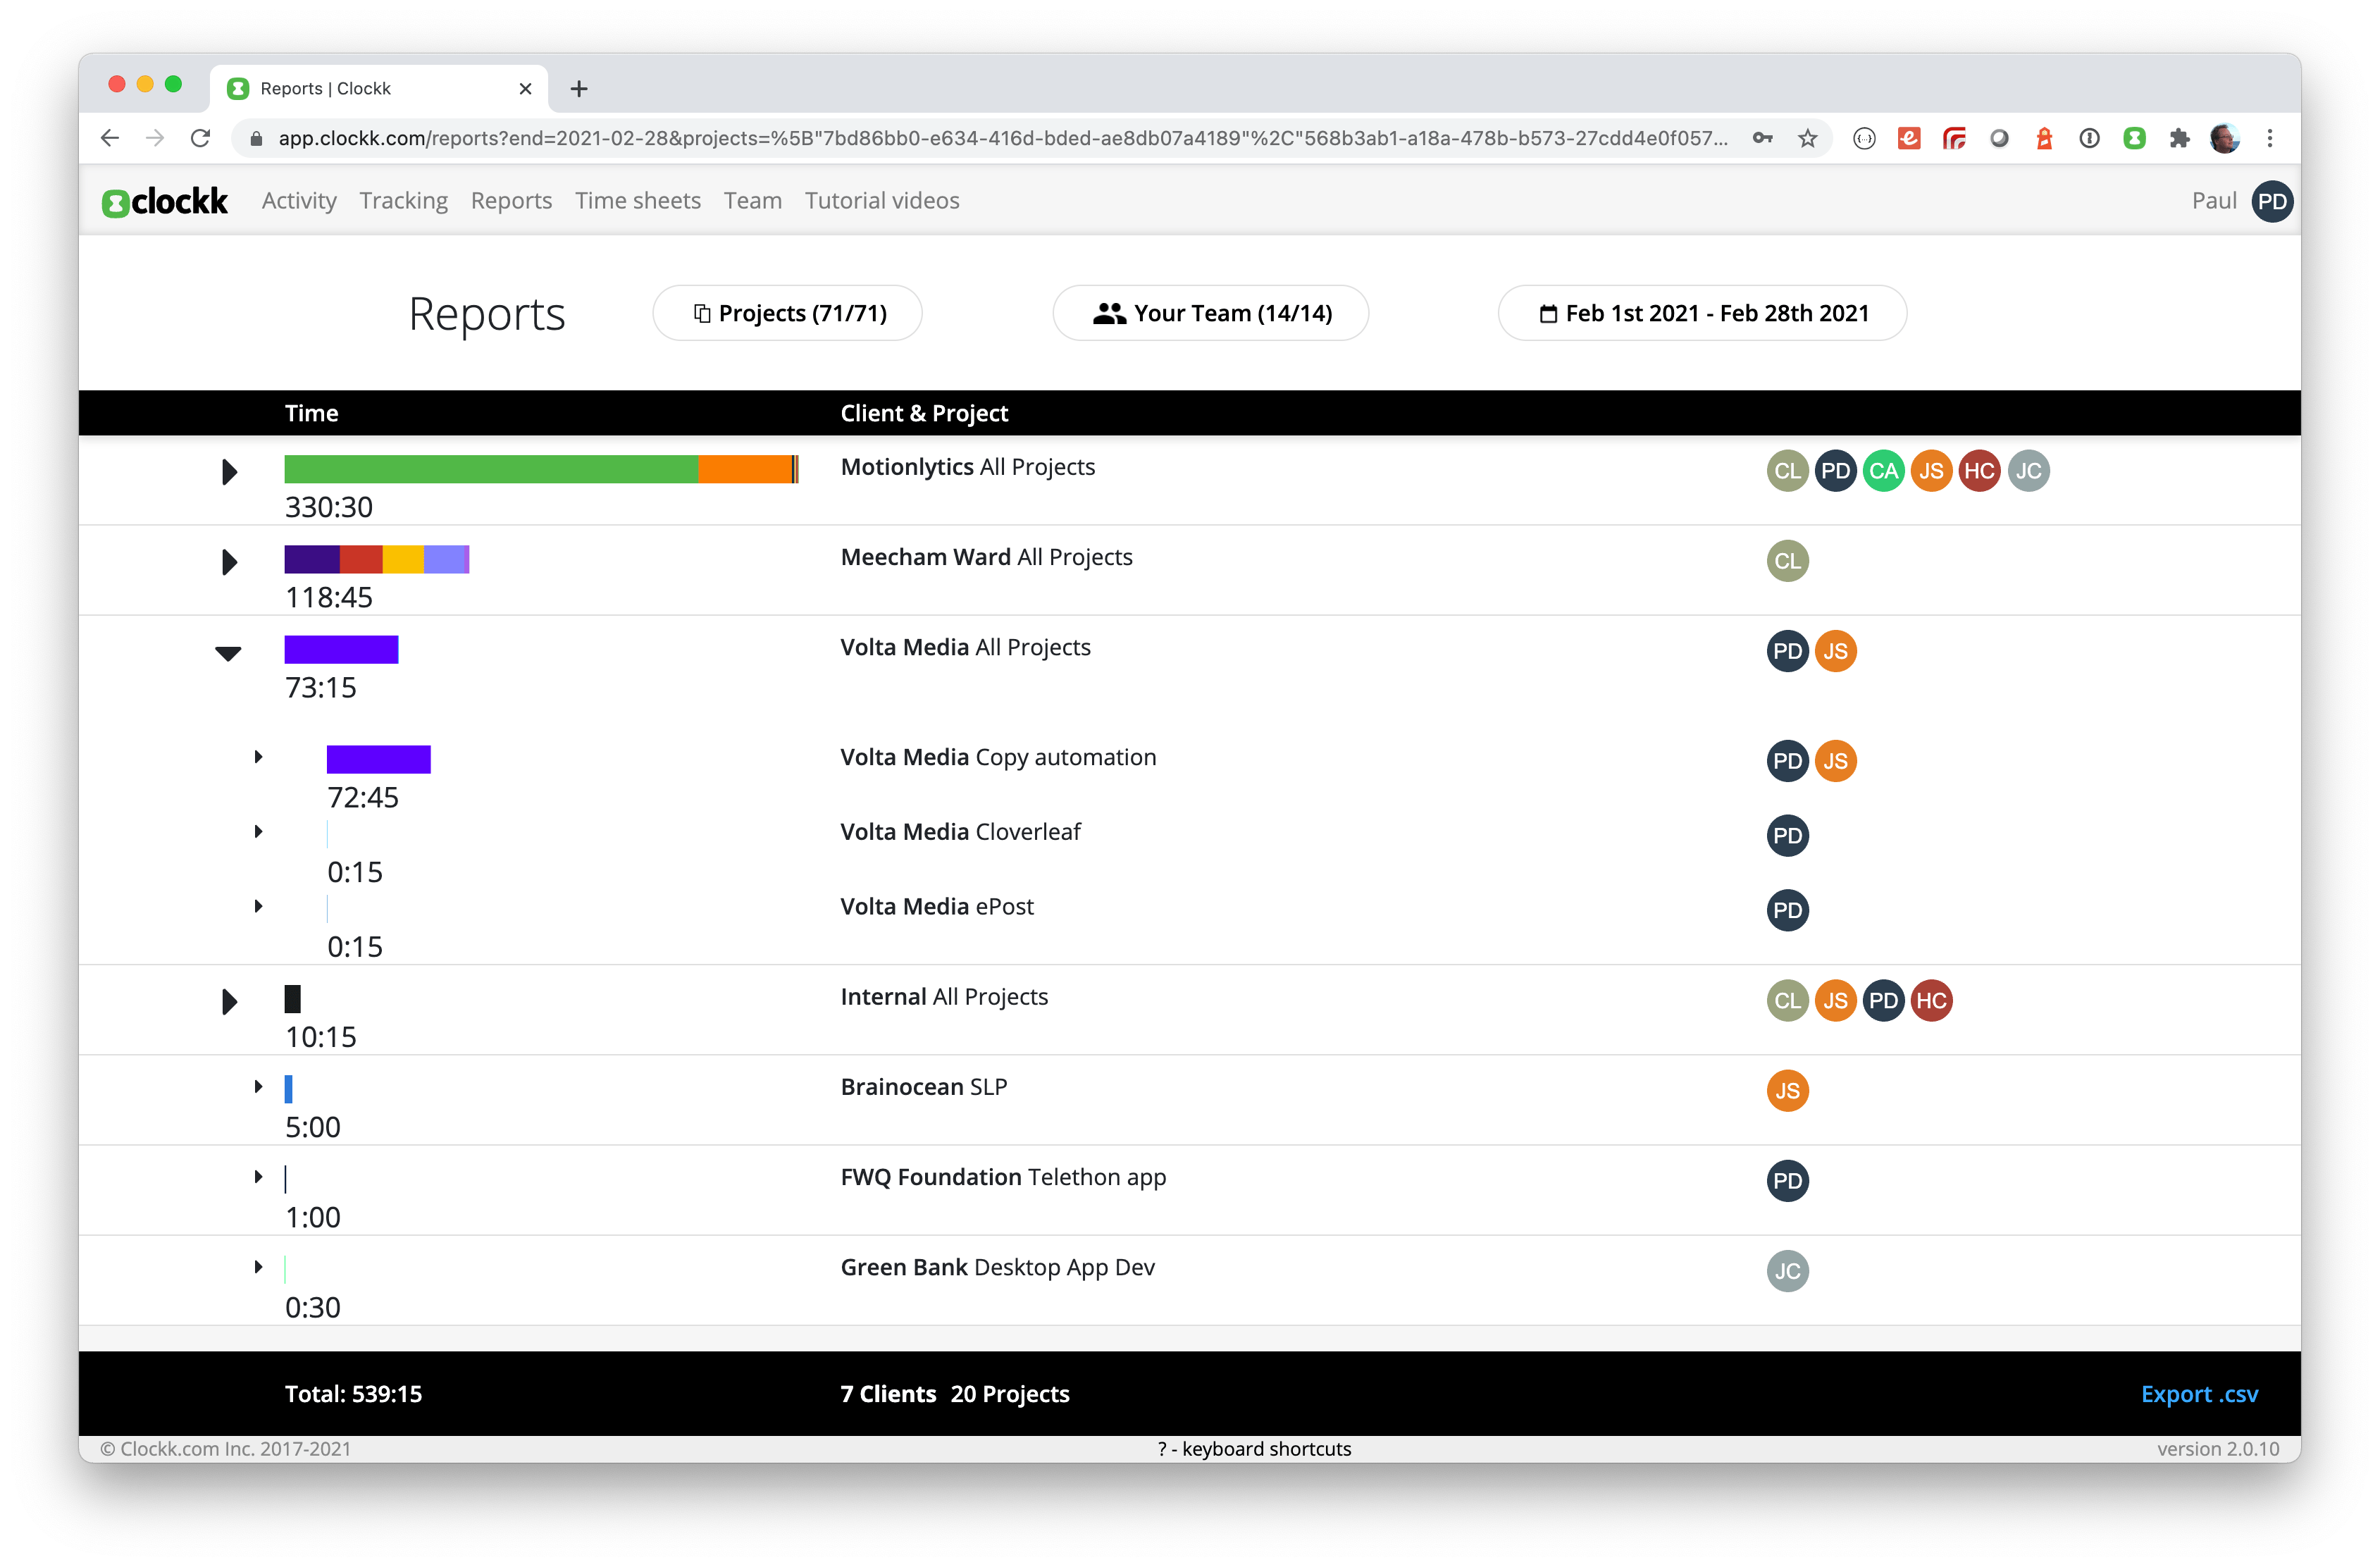This screenshot has width=2380, height=1567.
Task: Switch to Time sheets
Action: point(638,201)
